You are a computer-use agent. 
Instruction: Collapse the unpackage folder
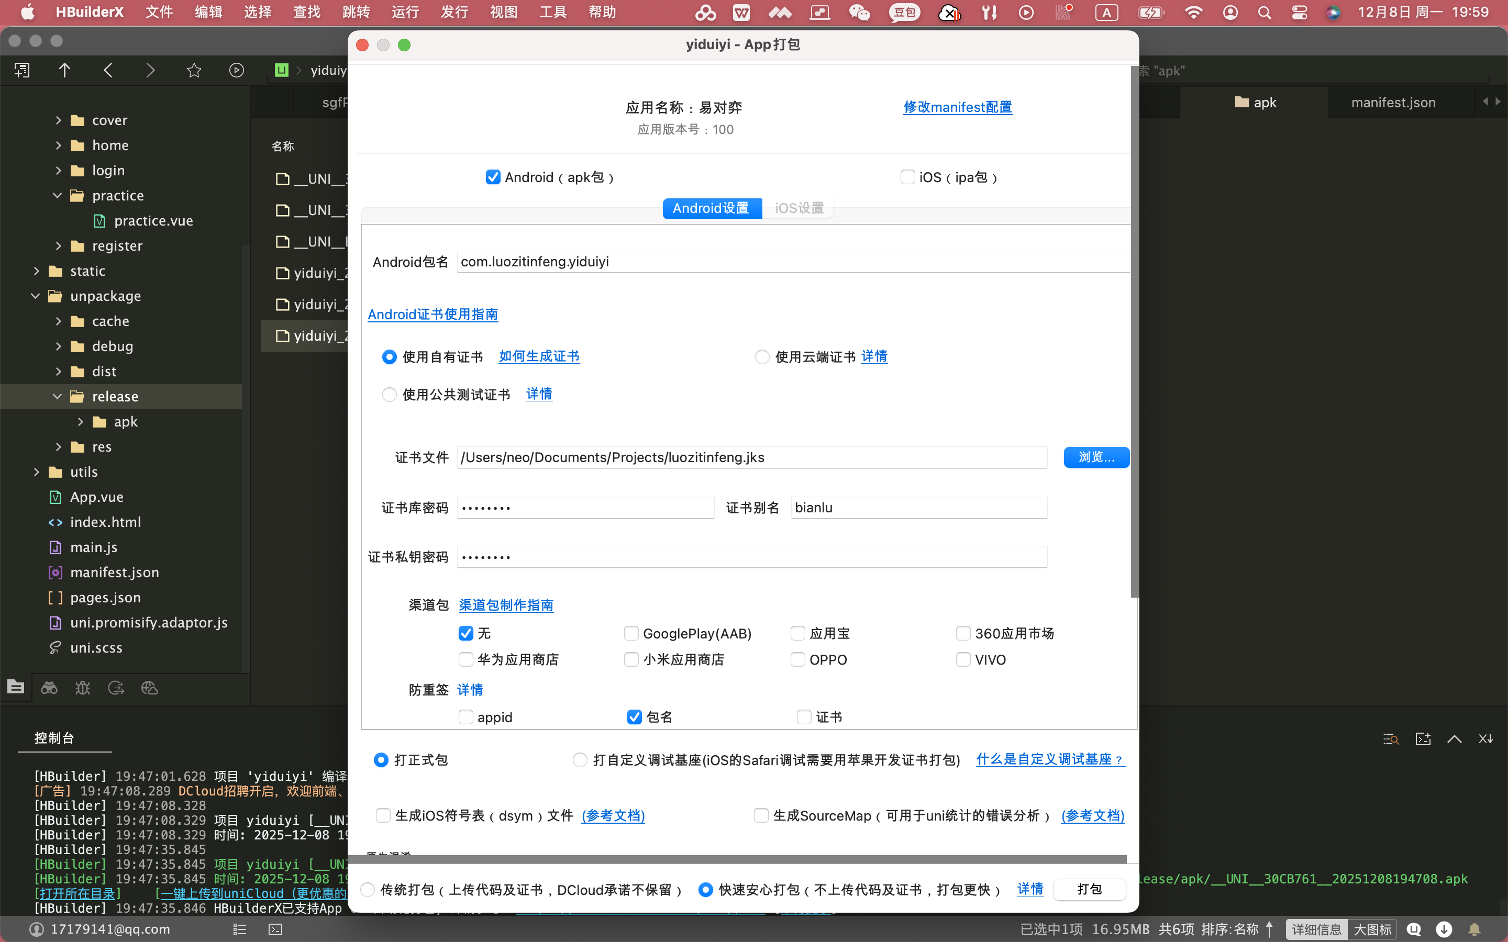click(x=36, y=296)
